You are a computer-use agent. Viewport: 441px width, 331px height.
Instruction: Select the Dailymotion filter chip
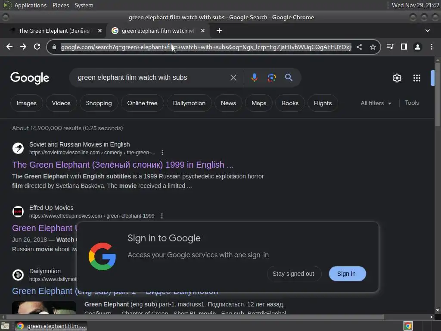pyautogui.click(x=189, y=103)
